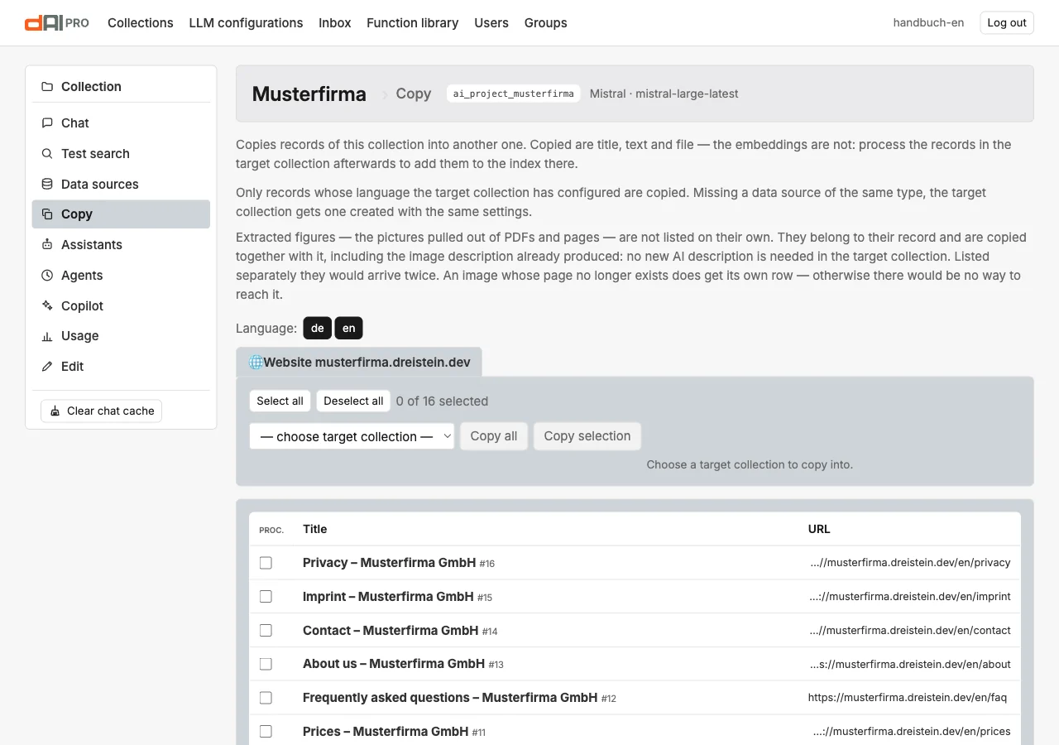Click the Copy icon in sidebar
This screenshot has height=745, width=1059.
pyautogui.click(x=47, y=214)
